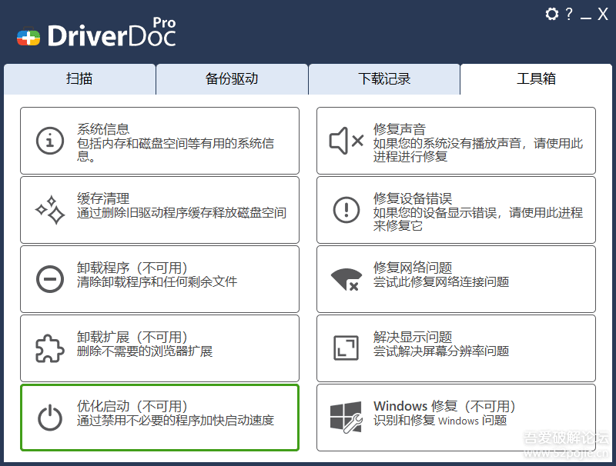Click description 识别和修复 Windows 问题
The width and height of the screenshot is (616, 466).
tap(440, 420)
